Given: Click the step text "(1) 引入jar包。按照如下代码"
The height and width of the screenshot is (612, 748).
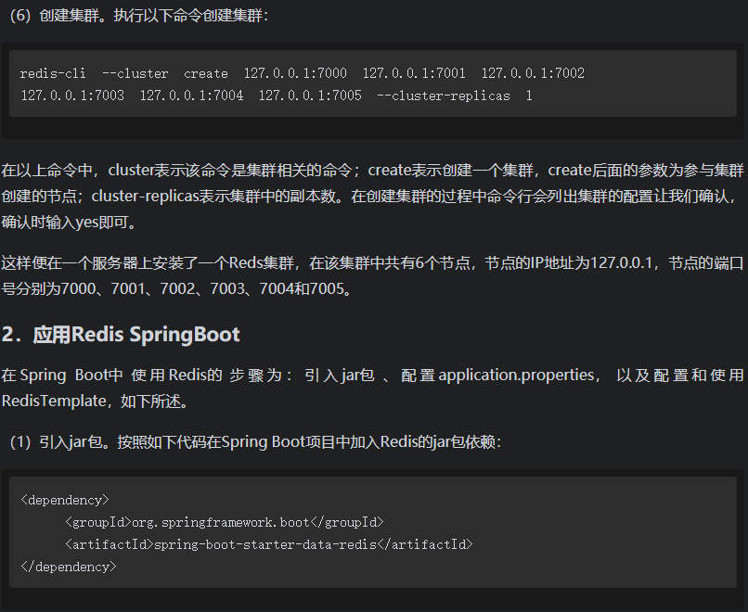Looking at the screenshot, I should point(255,442).
